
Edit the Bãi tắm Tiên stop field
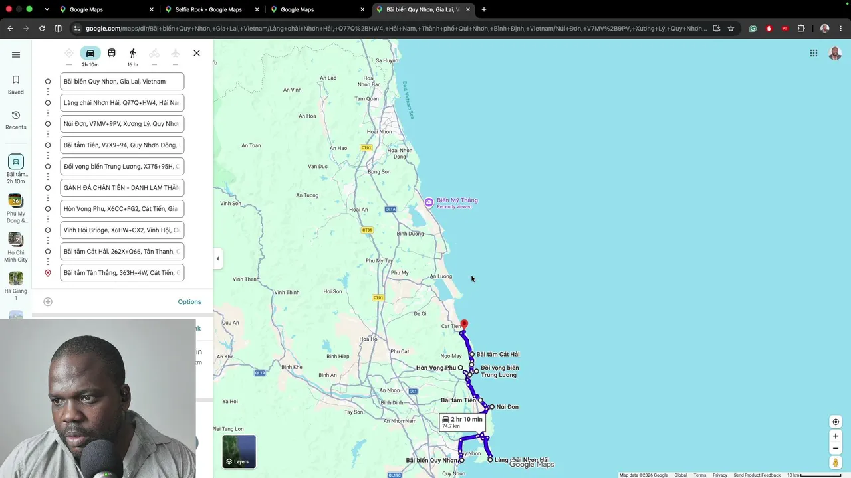point(122,145)
